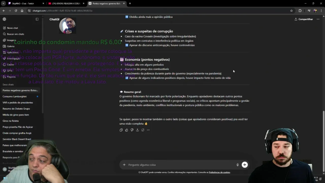325x183 pixels.
Task: Click the Compartilhar share button
Action: pos(304,19)
